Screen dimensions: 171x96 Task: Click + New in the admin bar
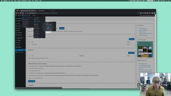(x=34, y=15)
